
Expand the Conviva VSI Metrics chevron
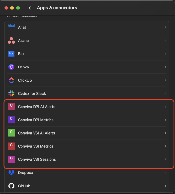pyautogui.click(x=165, y=146)
